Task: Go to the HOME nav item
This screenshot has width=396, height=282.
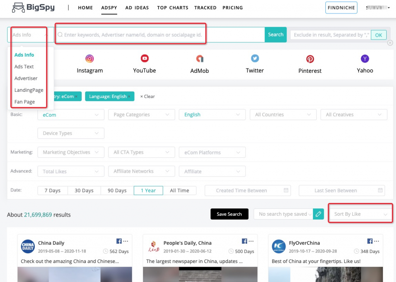Action: [x=85, y=8]
